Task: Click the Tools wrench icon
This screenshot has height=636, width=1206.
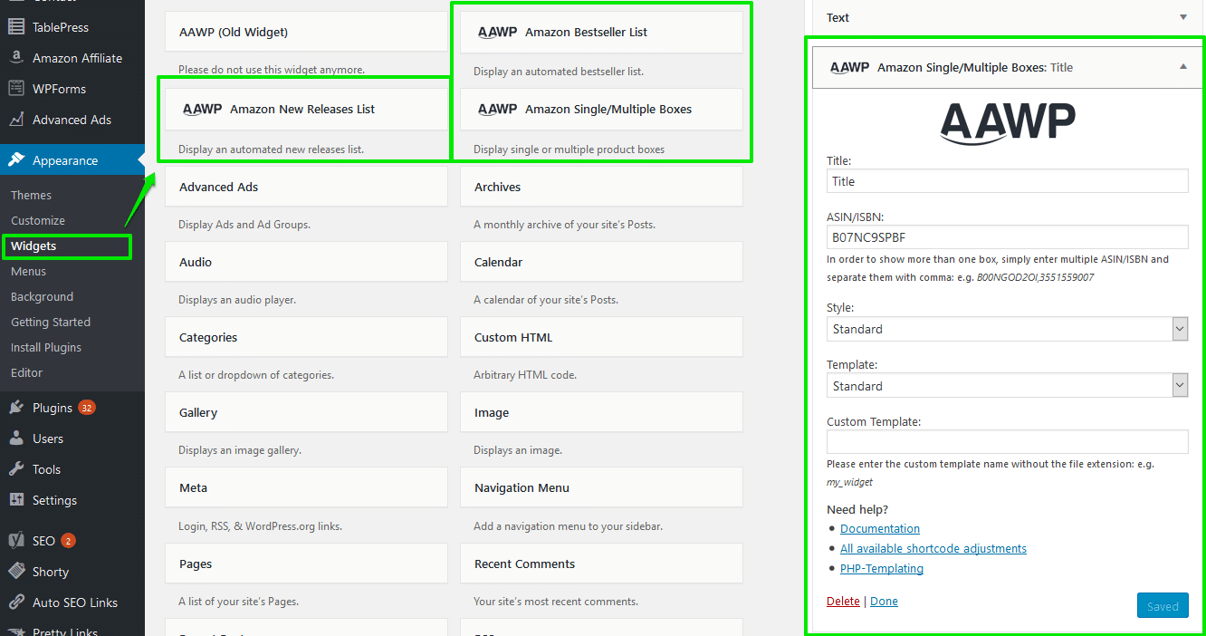Action: [16, 469]
